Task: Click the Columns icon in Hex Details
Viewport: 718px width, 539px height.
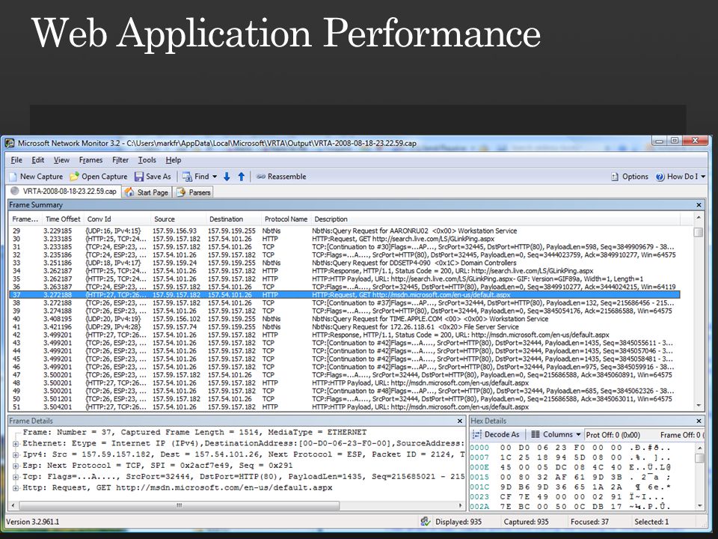Action: coord(536,434)
